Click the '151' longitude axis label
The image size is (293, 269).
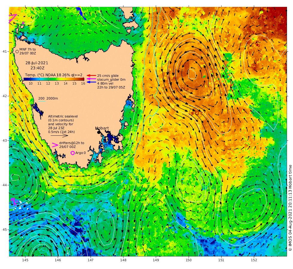221,260
